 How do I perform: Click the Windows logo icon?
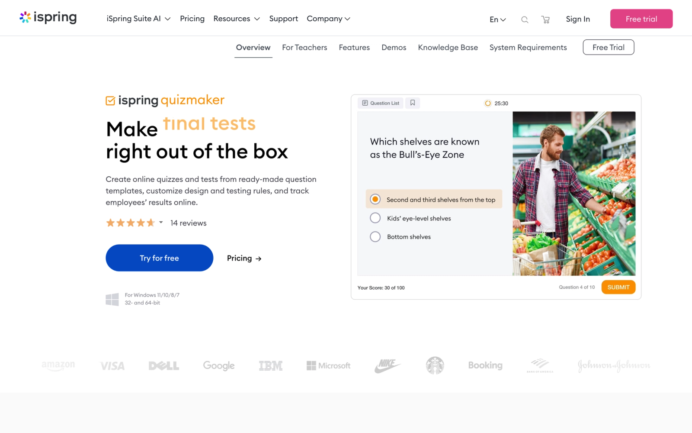112,299
